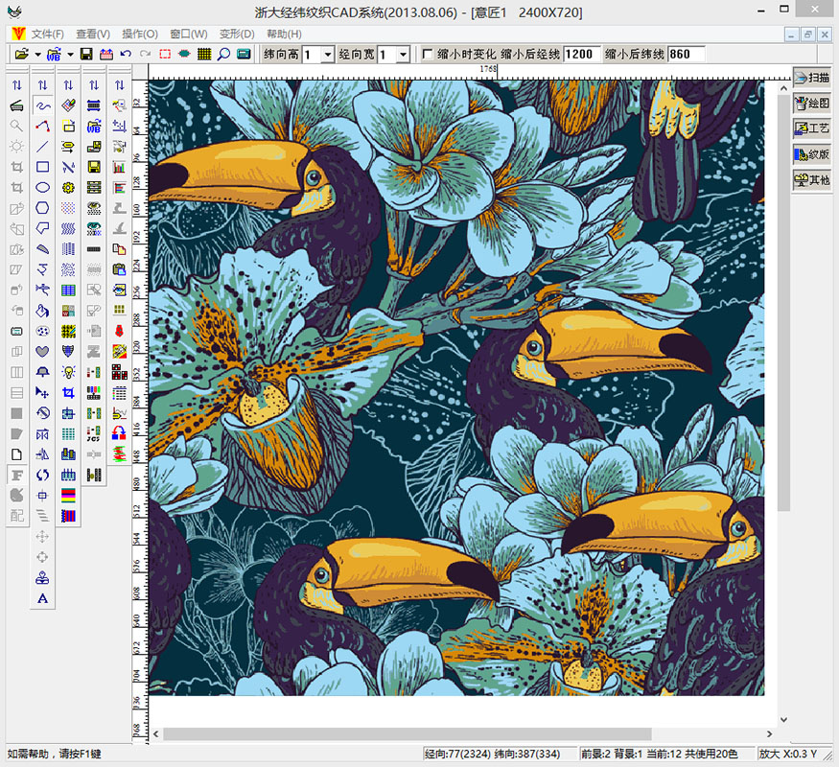Click the save floppy disk icon
This screenshot has height=767, width=839.
coord(86,55)
